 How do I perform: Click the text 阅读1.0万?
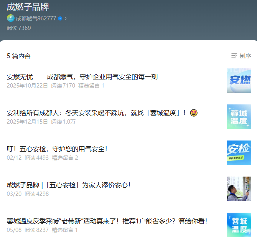pyautogui.click(x=63, y=122)
